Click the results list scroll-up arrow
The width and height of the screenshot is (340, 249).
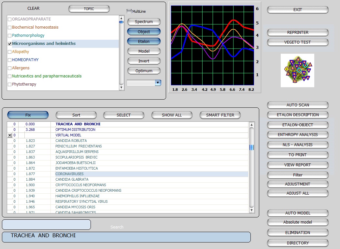pos(251,124)
